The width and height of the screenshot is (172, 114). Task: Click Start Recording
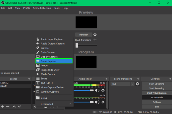point(157,88)
